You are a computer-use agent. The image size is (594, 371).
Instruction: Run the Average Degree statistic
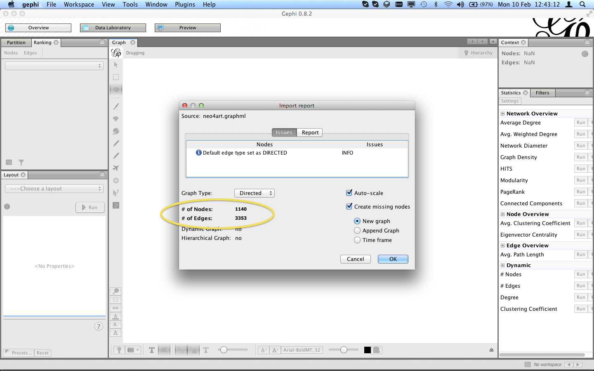581,122
